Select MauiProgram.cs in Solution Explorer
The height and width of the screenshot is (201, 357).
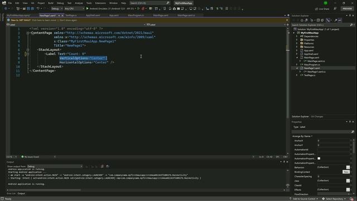pos(312,65)
